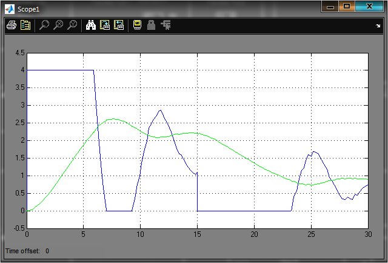Toggle the floating scope icon

(138, 25)
